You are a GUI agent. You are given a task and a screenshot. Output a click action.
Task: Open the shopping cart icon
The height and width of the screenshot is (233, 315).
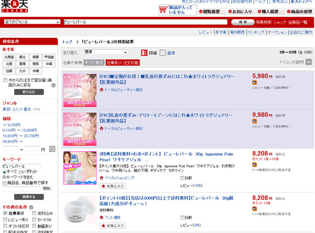click(163, 9)
